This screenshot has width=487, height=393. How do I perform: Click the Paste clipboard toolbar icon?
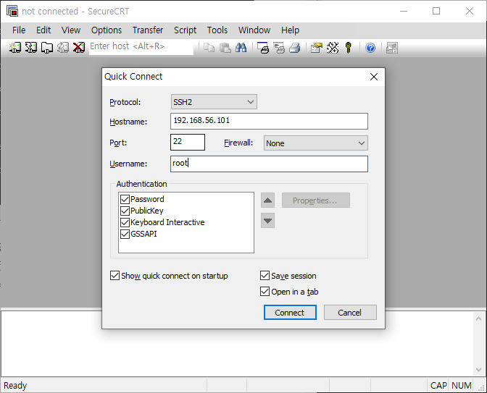pyautogui.click(x=225, y=48)
